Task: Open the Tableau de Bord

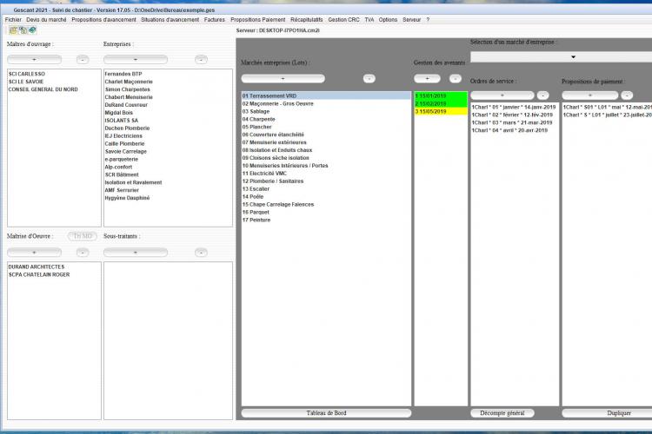Action: [326, 413]
